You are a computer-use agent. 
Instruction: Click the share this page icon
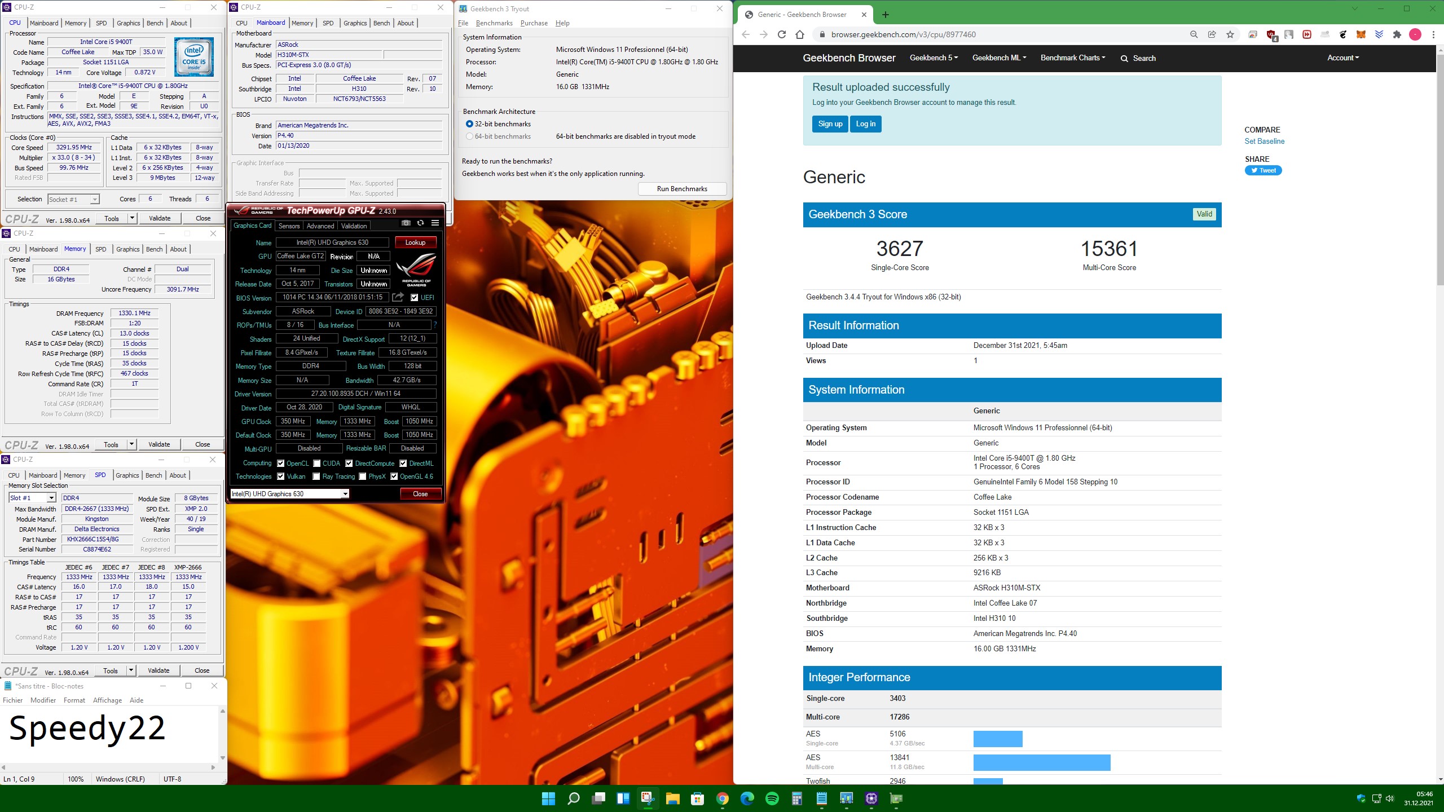1212,34
